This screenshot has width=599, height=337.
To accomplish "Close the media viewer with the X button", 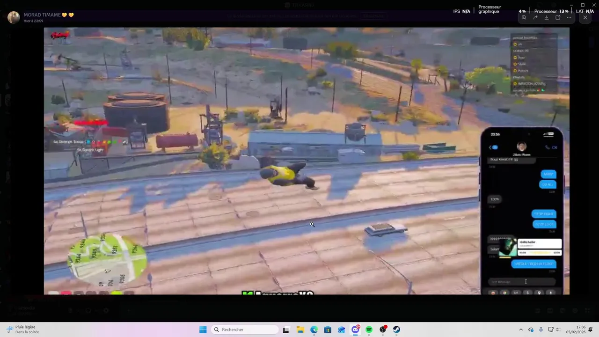I will (x=585, y=17).
